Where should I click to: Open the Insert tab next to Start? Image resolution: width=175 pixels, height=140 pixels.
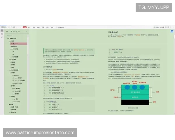coord(29,27)
